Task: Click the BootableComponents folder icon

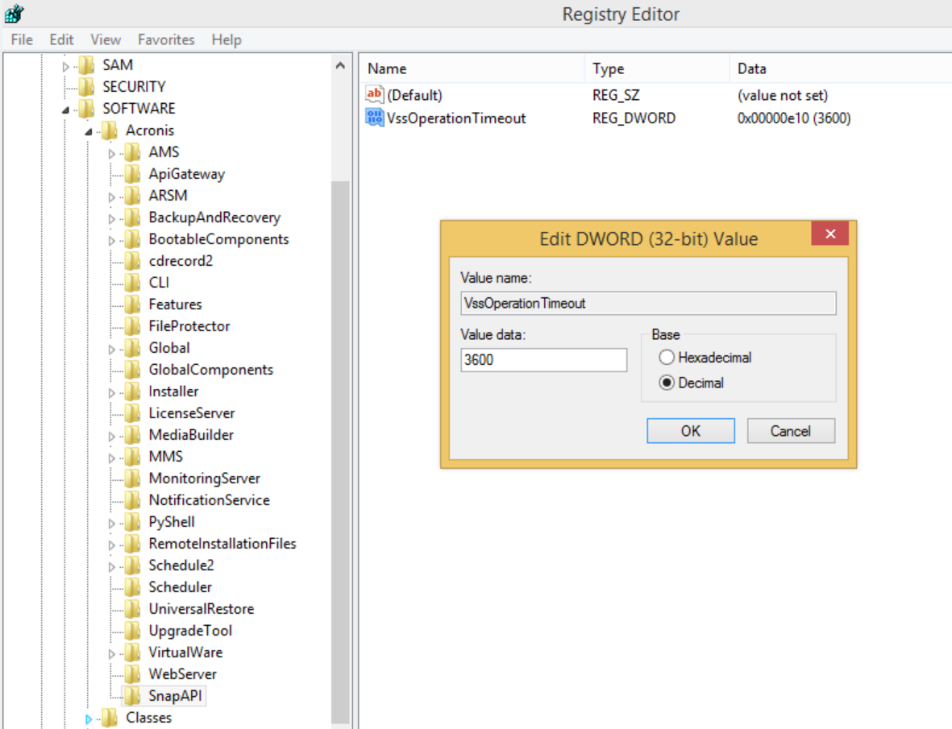Action: click(132, 239)
